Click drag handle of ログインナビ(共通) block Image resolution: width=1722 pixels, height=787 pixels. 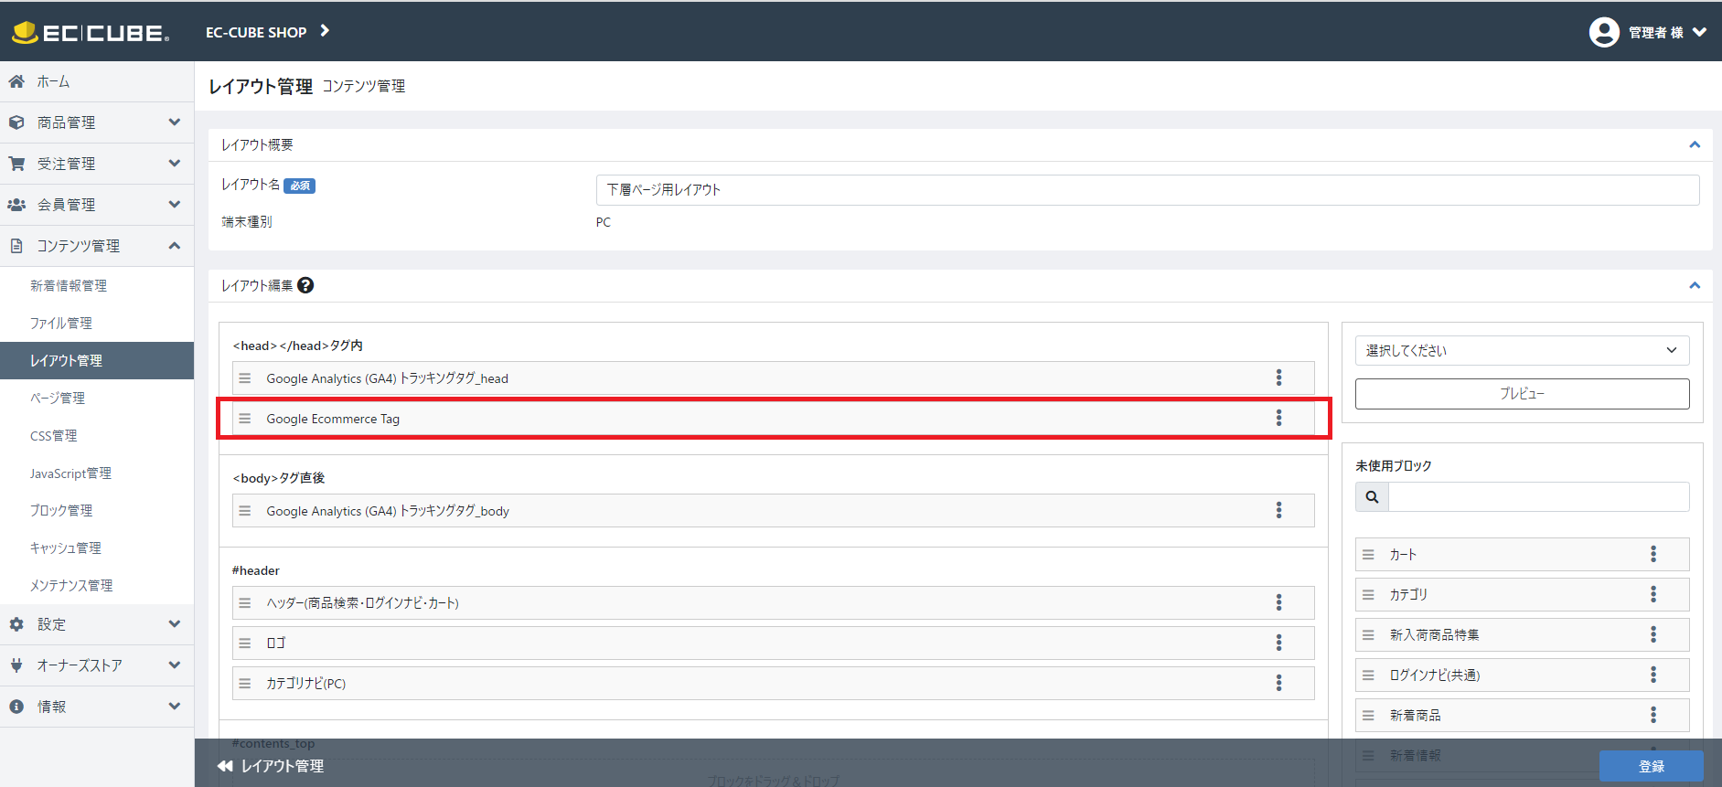click(x=1368, y=675)
